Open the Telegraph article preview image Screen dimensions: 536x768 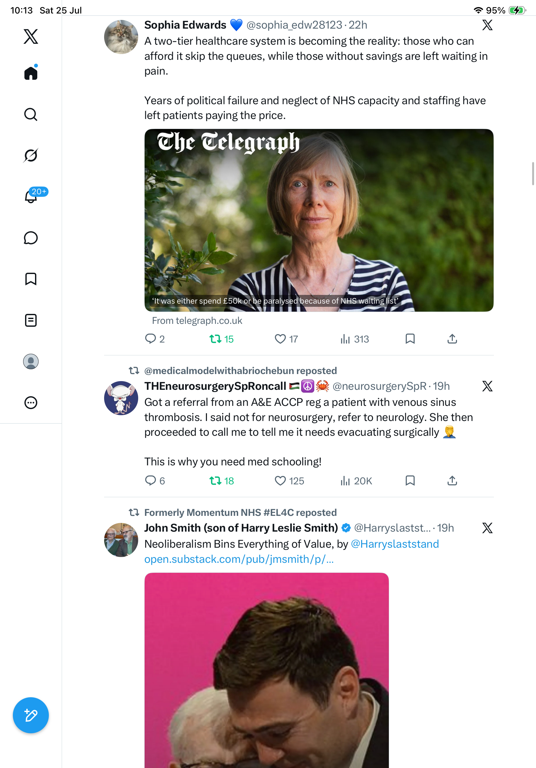click(319, 220)
